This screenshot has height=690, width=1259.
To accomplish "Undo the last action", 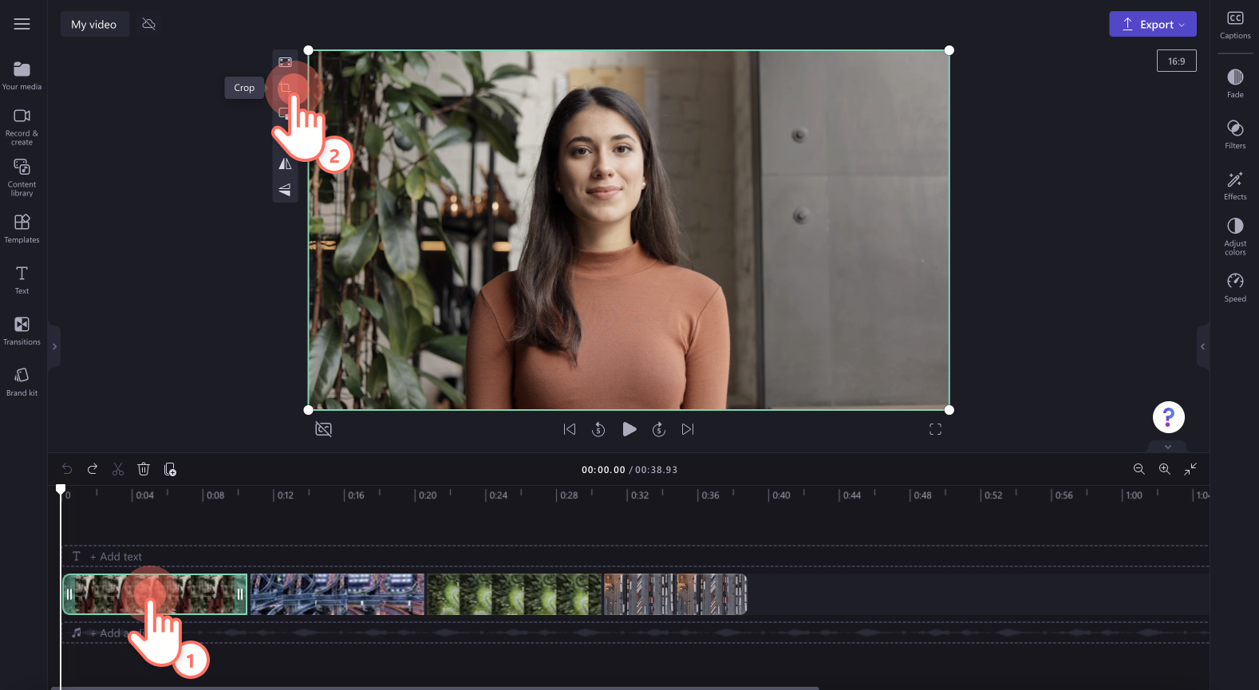I will 67,469.
